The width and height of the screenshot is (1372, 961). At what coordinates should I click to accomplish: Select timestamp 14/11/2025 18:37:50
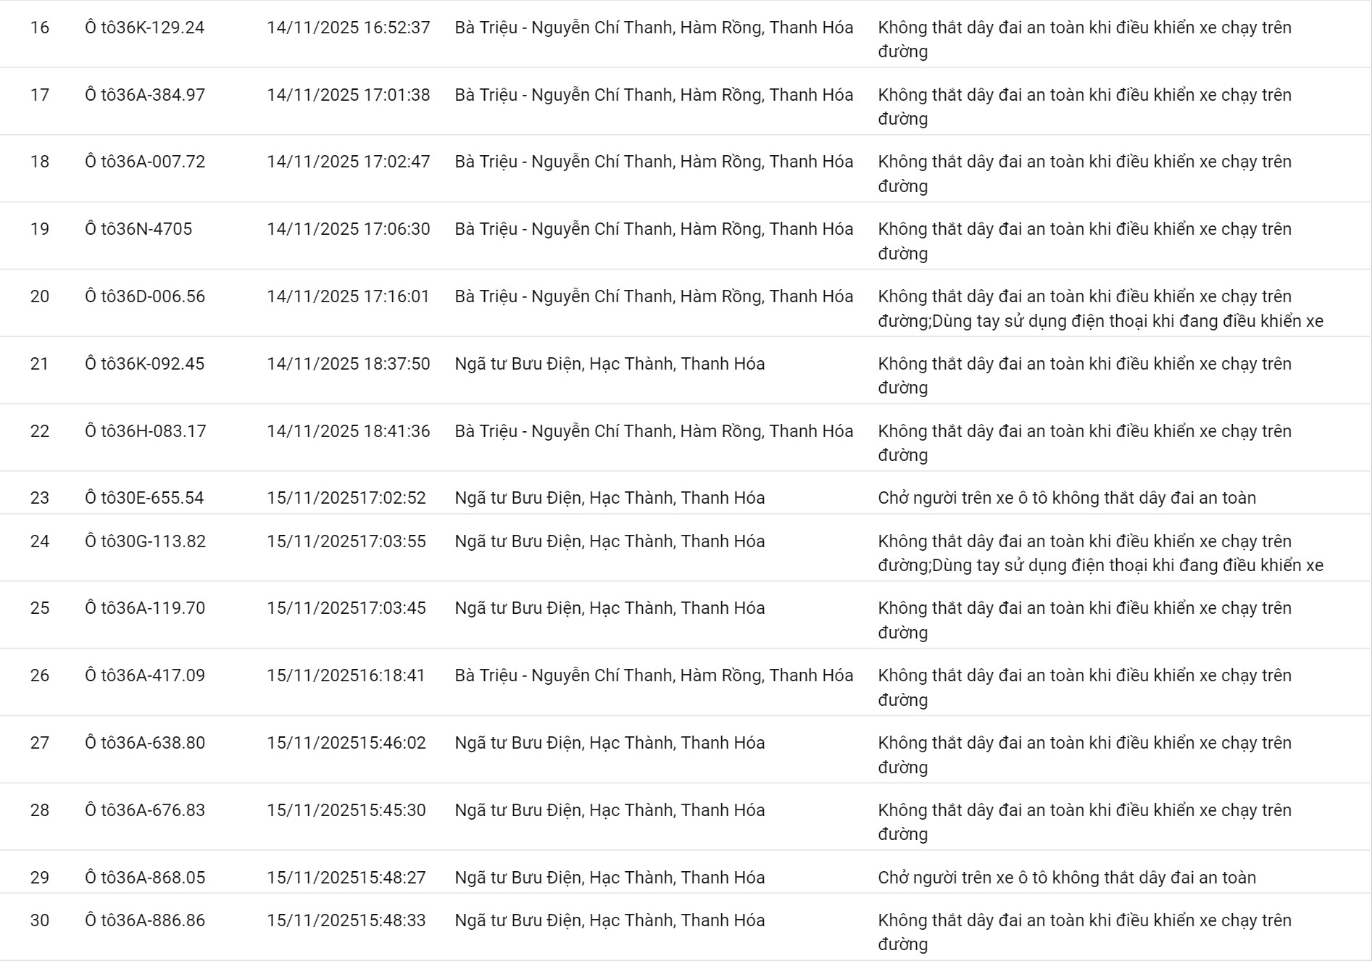pyautogui.click(x=348, y=364)
